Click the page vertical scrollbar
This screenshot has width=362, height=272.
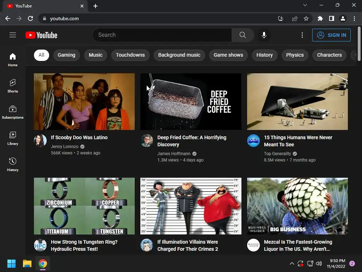[x=359, y=44]
